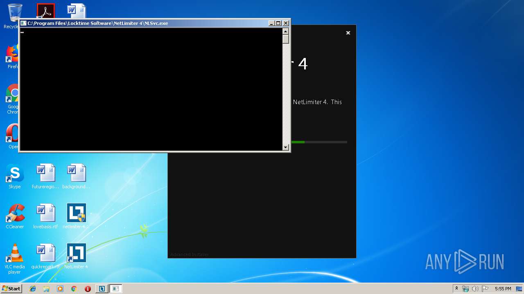
Task: Close the NetLimiter installer window
Action: pyautogui.click(x=348, y=33)
